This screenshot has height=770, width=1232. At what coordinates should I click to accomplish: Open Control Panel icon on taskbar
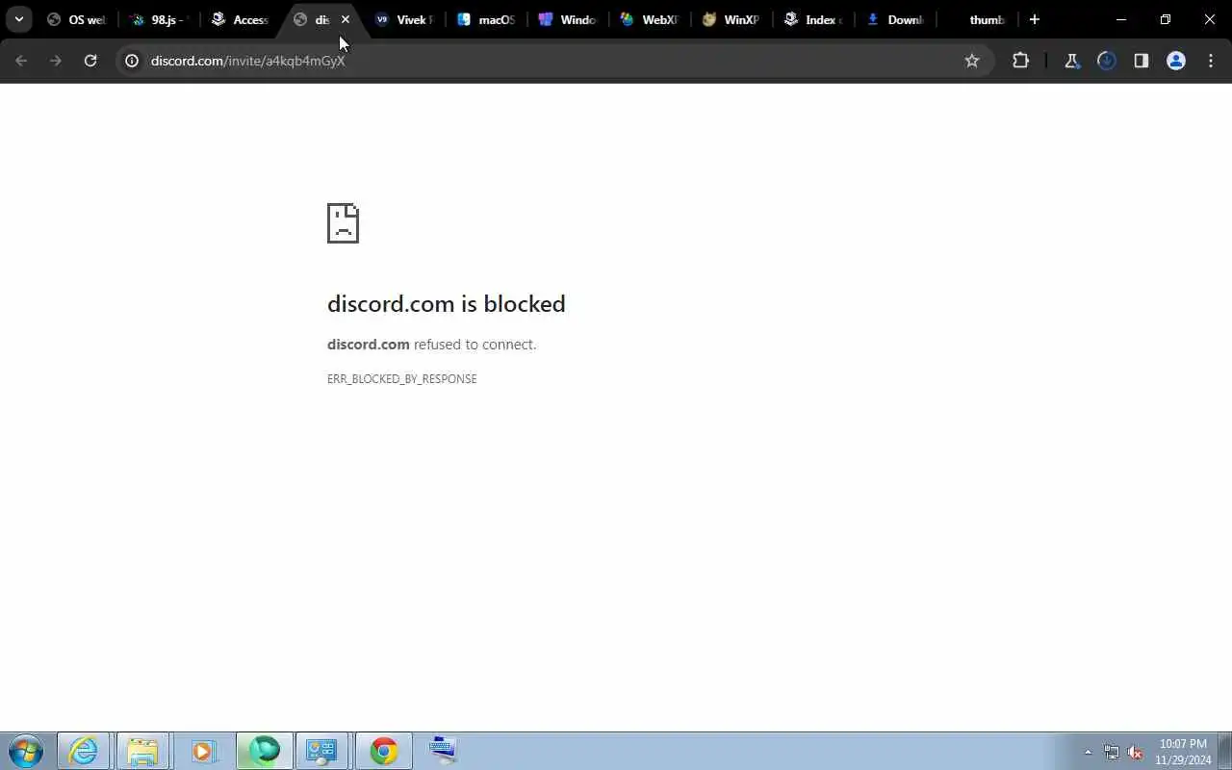click(321, 751)
